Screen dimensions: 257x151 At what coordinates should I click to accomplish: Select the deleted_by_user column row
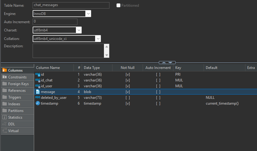tap(145, 98)
